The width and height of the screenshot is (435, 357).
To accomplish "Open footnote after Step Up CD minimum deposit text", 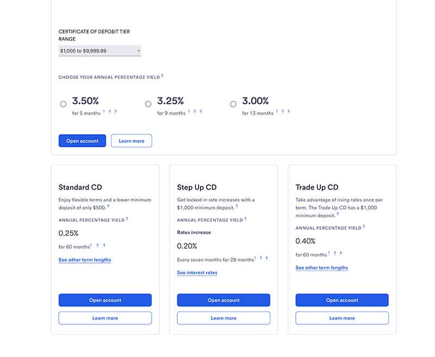I will 237,206.
